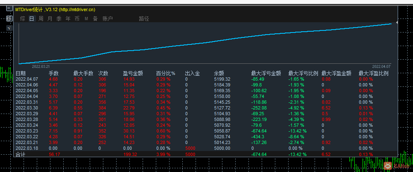Screen dimensions: 413x172
Task: Click the M tab icon
Action: click(86, 19)
